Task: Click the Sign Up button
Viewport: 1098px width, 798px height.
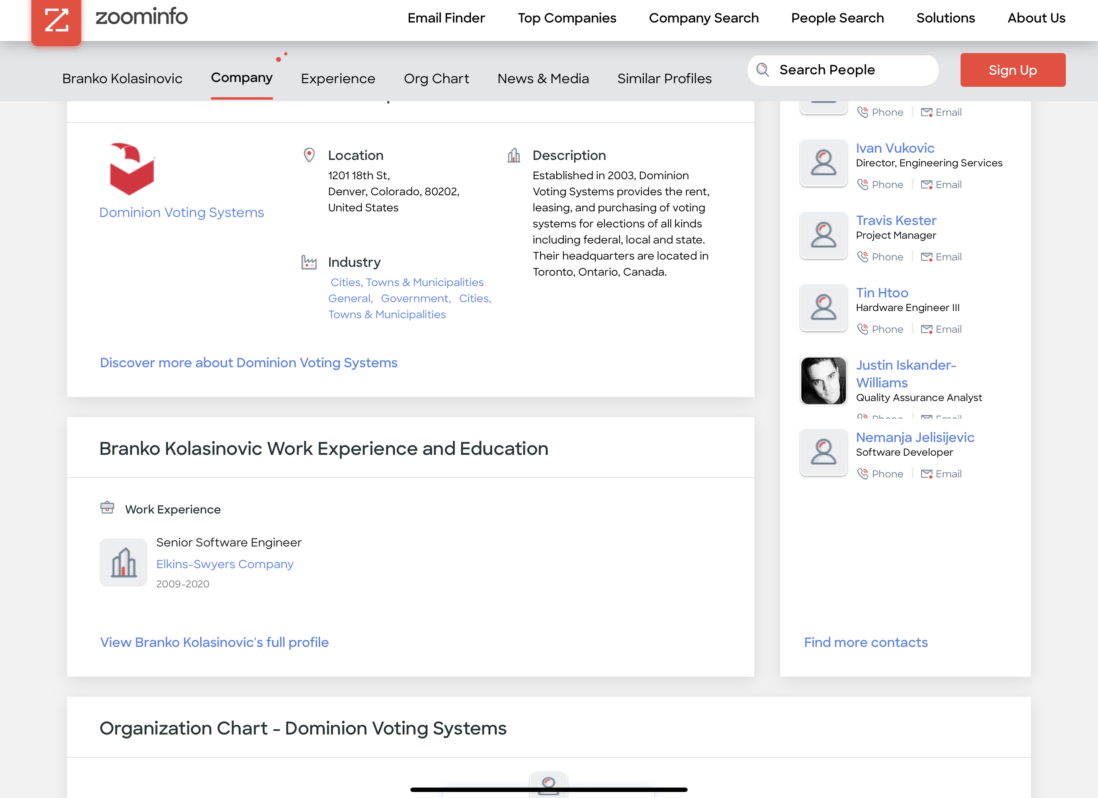Action: (1013, 70)
